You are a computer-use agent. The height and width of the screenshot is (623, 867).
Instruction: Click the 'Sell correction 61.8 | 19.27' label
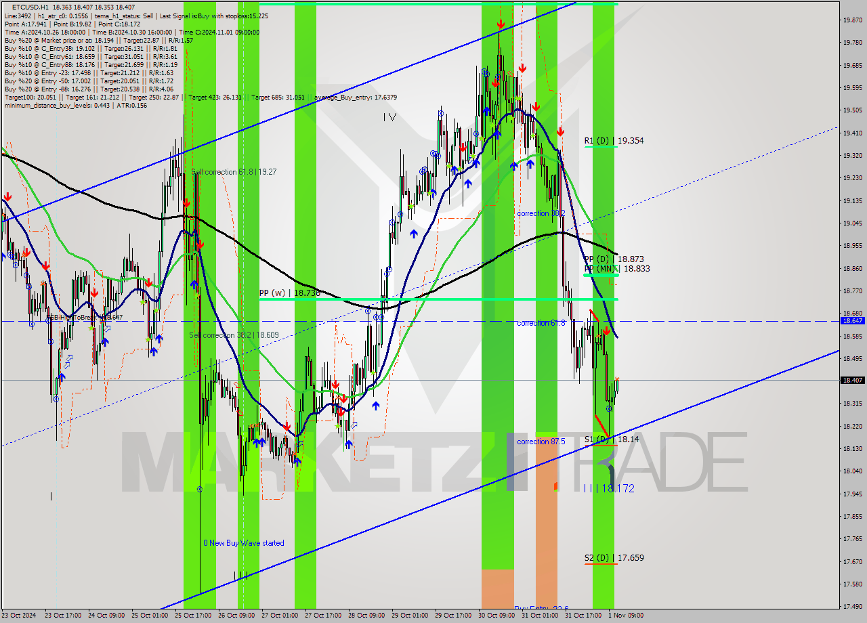pyautogui.click(x=234, y=172)
